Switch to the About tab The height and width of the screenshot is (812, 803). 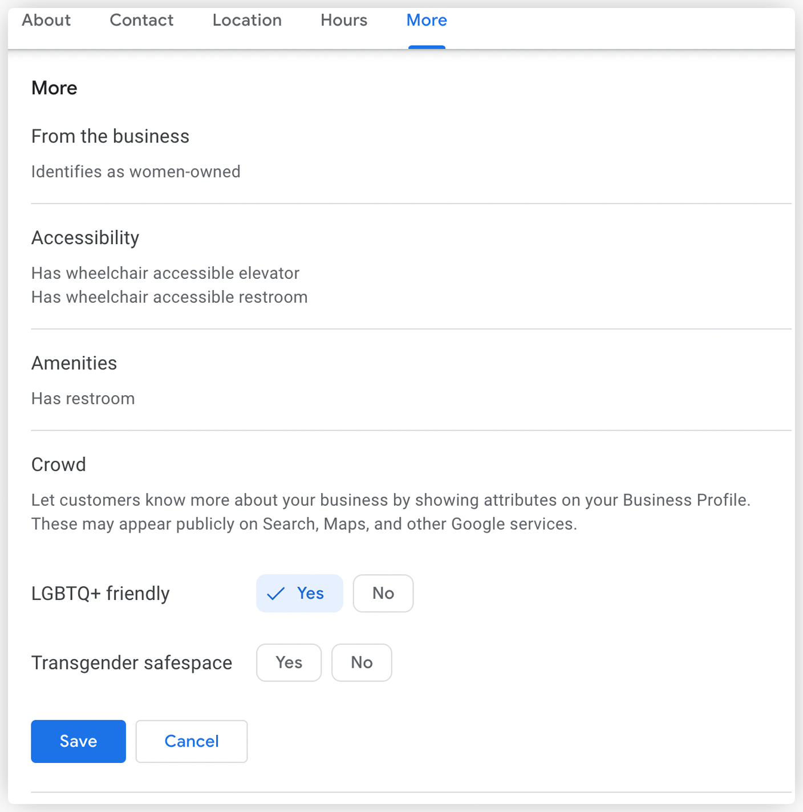[x=46, y=21]
